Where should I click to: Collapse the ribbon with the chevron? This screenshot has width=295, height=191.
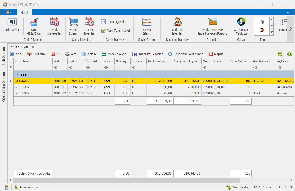(x=288, y=12)
